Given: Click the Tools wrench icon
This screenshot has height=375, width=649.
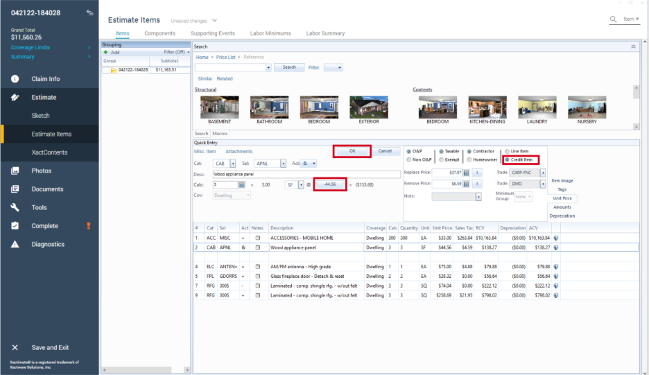Looking at the screenshot, I should [x=15, y=207].
